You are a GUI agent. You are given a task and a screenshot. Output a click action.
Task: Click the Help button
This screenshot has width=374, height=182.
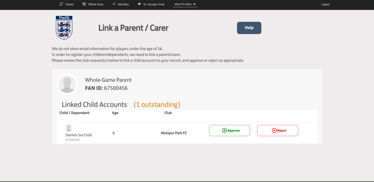coord(249,28)
